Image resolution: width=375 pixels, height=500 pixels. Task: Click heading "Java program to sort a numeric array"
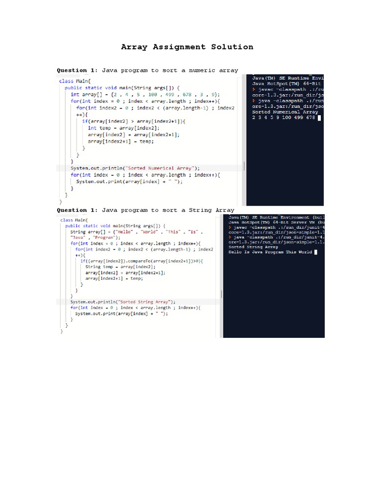pyautogui.click(x=170, y=70)
